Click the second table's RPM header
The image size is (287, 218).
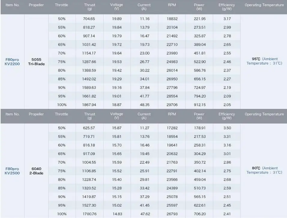click(x=172, y=114)
